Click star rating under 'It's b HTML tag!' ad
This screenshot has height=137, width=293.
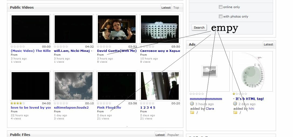[x=240, y=94]
